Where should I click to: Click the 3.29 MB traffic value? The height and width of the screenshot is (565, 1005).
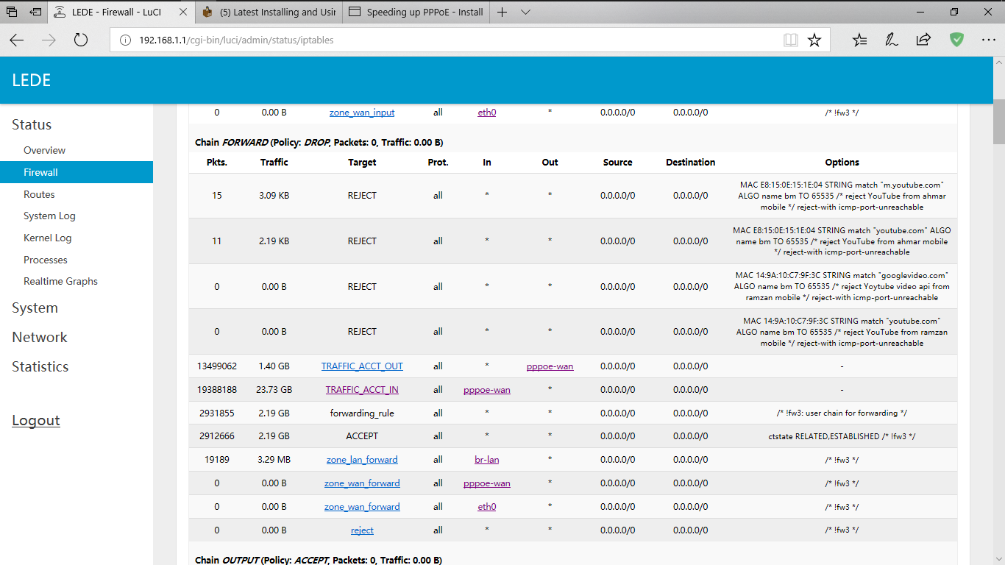pyautogui.click(x=274, y=459)
